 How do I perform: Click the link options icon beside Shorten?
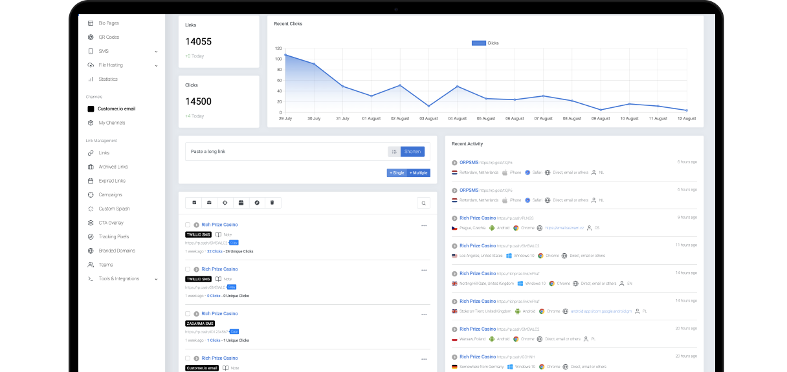[x=394, y=152]
